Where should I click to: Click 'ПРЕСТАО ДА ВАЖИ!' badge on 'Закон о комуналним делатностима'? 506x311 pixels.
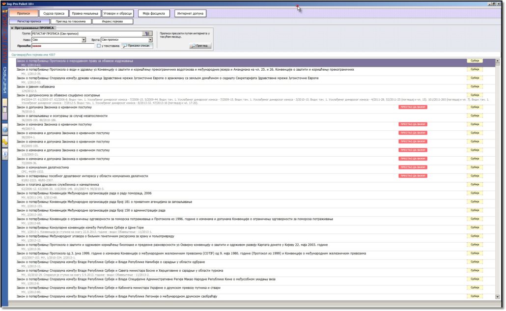[x=413, y=167]
